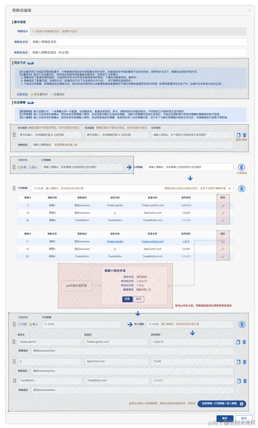Click the 导入策略 field containing 11,12,22
Screen dimensions: 258x428
pos(190,324)
